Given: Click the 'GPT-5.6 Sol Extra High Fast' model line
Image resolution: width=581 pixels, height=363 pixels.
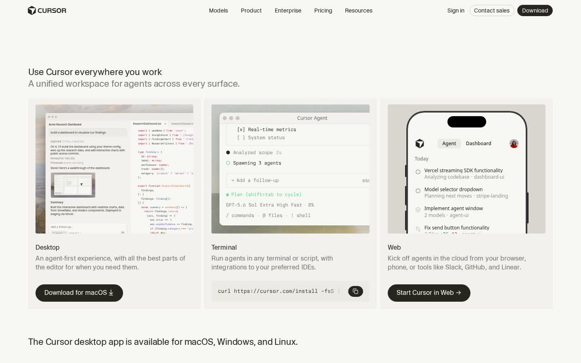Looking at the screenshot, I should pos(264,205).
